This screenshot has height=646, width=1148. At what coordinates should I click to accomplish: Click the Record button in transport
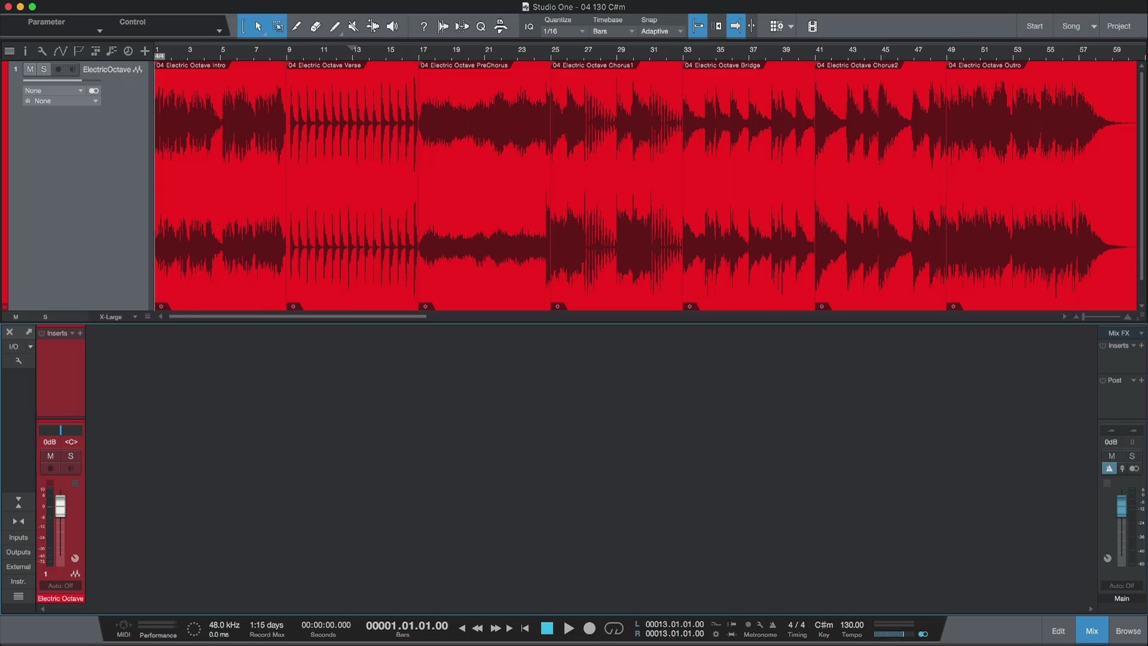pyautogui.click(x=589, y=628)
